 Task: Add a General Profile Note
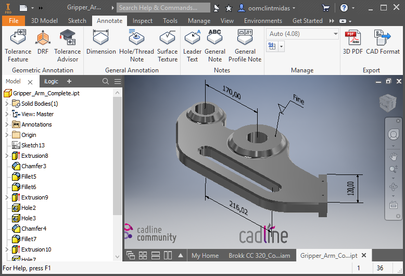point(245,46)
